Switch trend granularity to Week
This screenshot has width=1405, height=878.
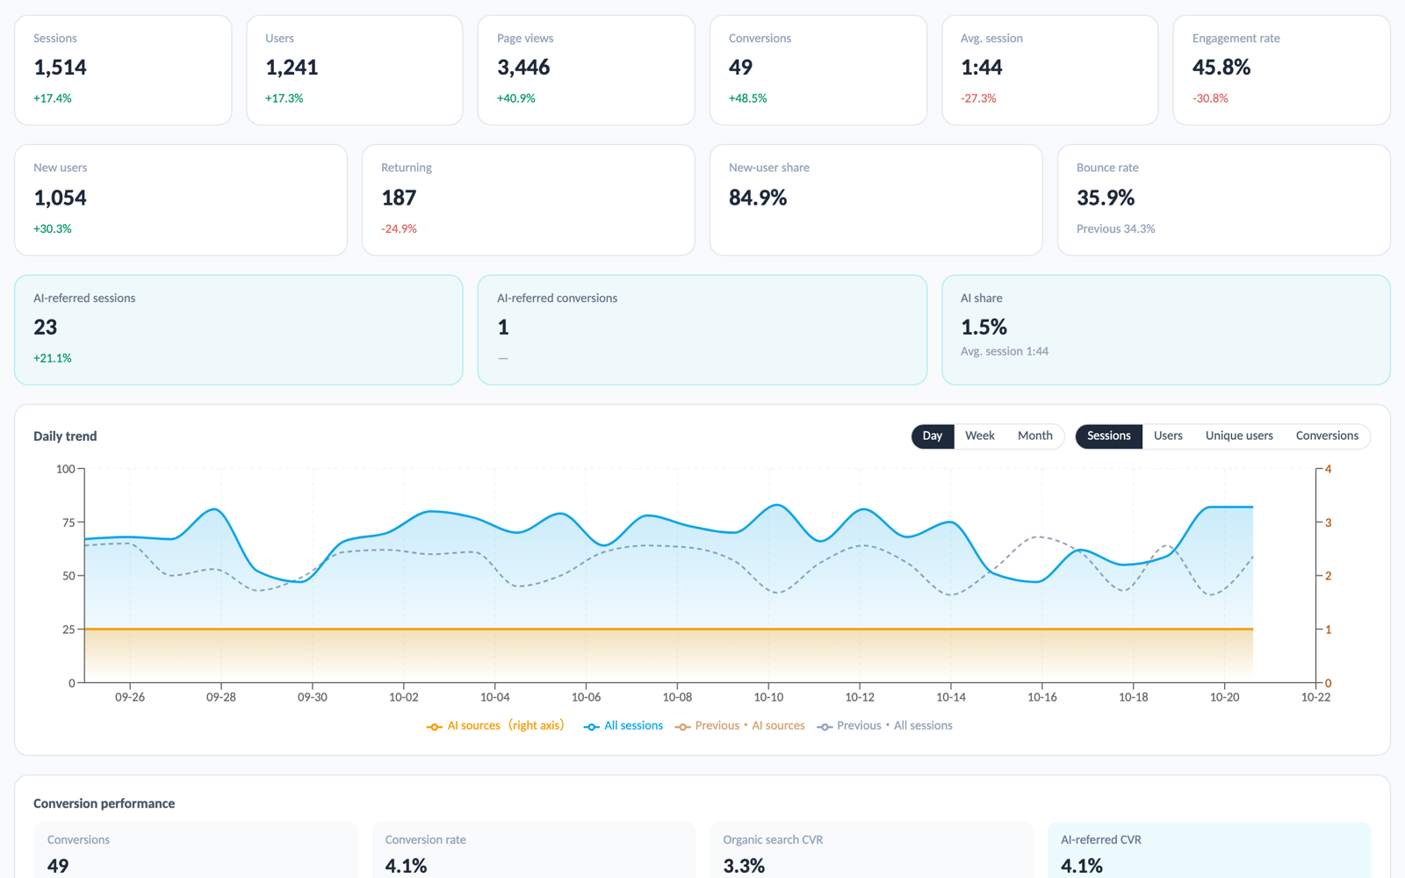coord(979,436)
